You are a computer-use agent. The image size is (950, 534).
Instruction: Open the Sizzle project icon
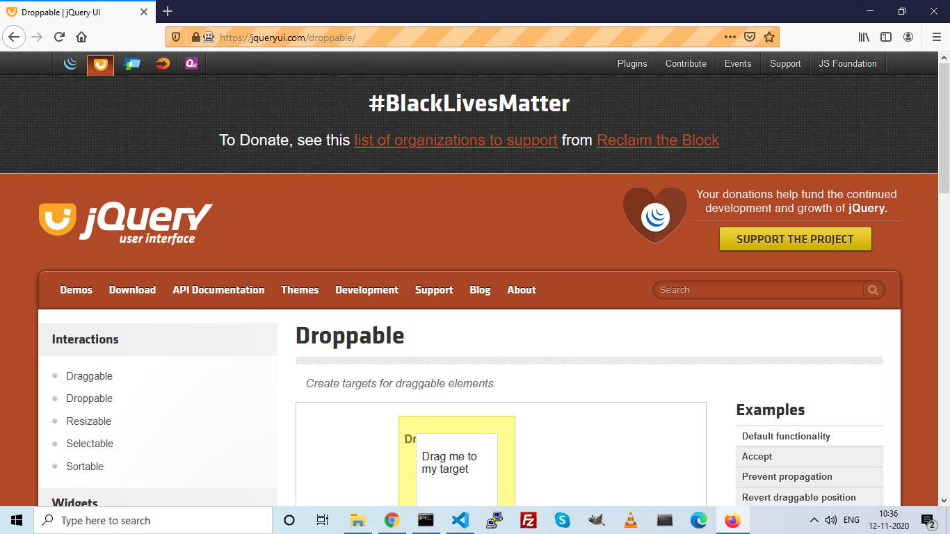[x=162, y=64]
